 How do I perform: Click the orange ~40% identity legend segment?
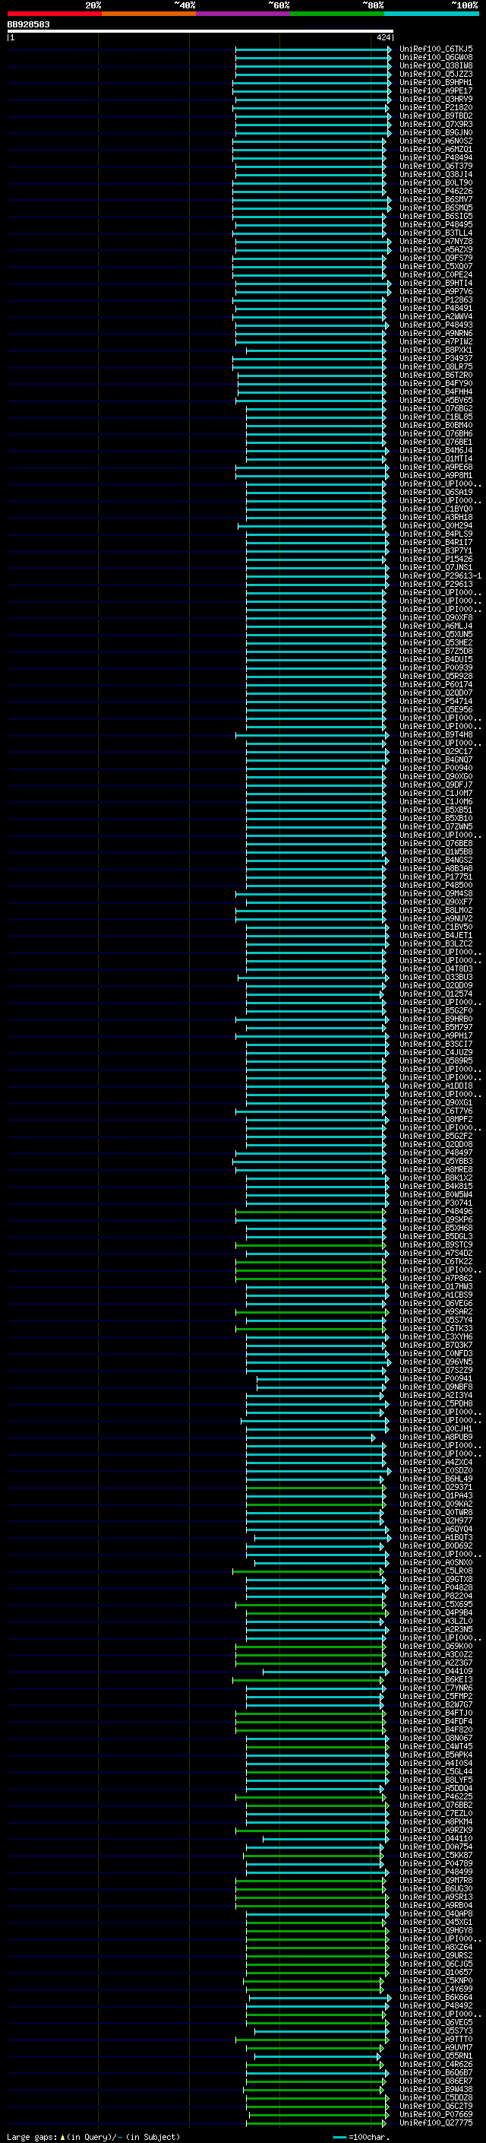149,14
